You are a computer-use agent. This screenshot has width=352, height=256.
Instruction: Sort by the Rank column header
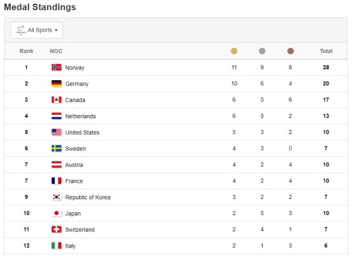pyautogui.click(x=26, y=51)
